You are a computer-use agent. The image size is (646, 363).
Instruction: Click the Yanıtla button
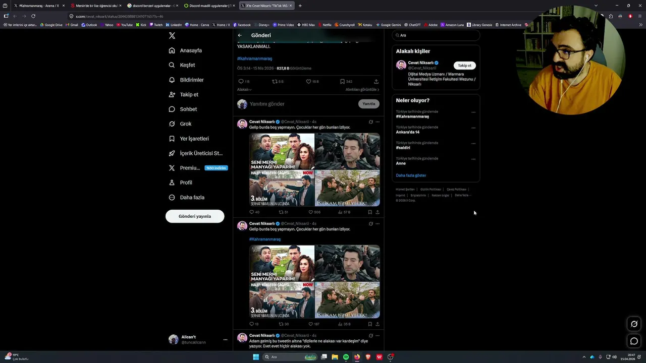(369, 104)
